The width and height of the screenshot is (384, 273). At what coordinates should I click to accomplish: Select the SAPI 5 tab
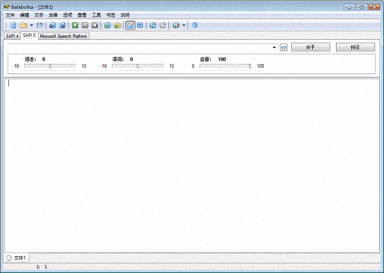[x=29, y=35]
